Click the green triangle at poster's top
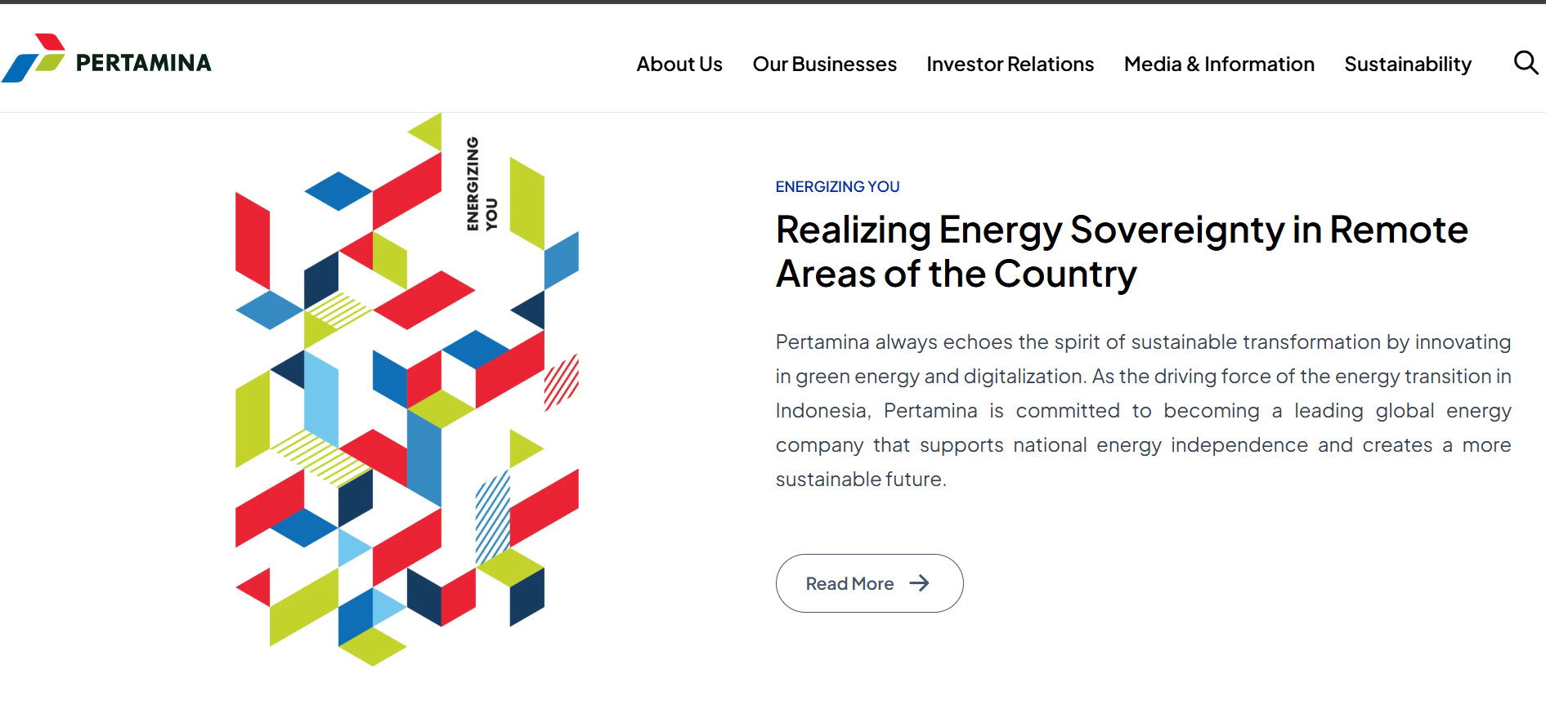Screen dimensions: 1546x714 pos(425,132)
